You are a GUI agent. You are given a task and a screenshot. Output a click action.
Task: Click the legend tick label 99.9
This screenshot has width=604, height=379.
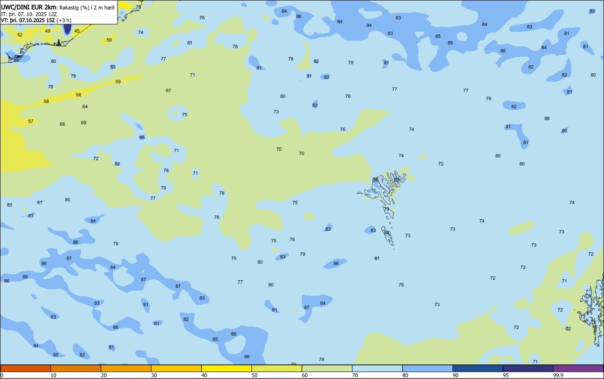coord(558,375)
